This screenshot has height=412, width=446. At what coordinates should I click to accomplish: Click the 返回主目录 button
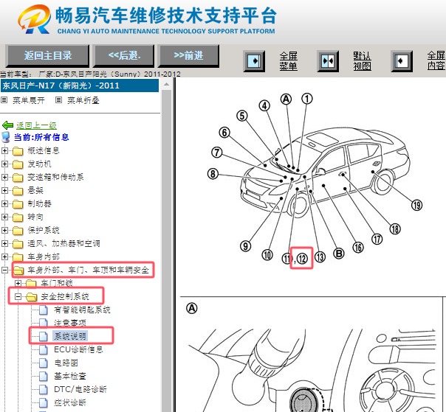pyautogui.click(x=47, y=55)
